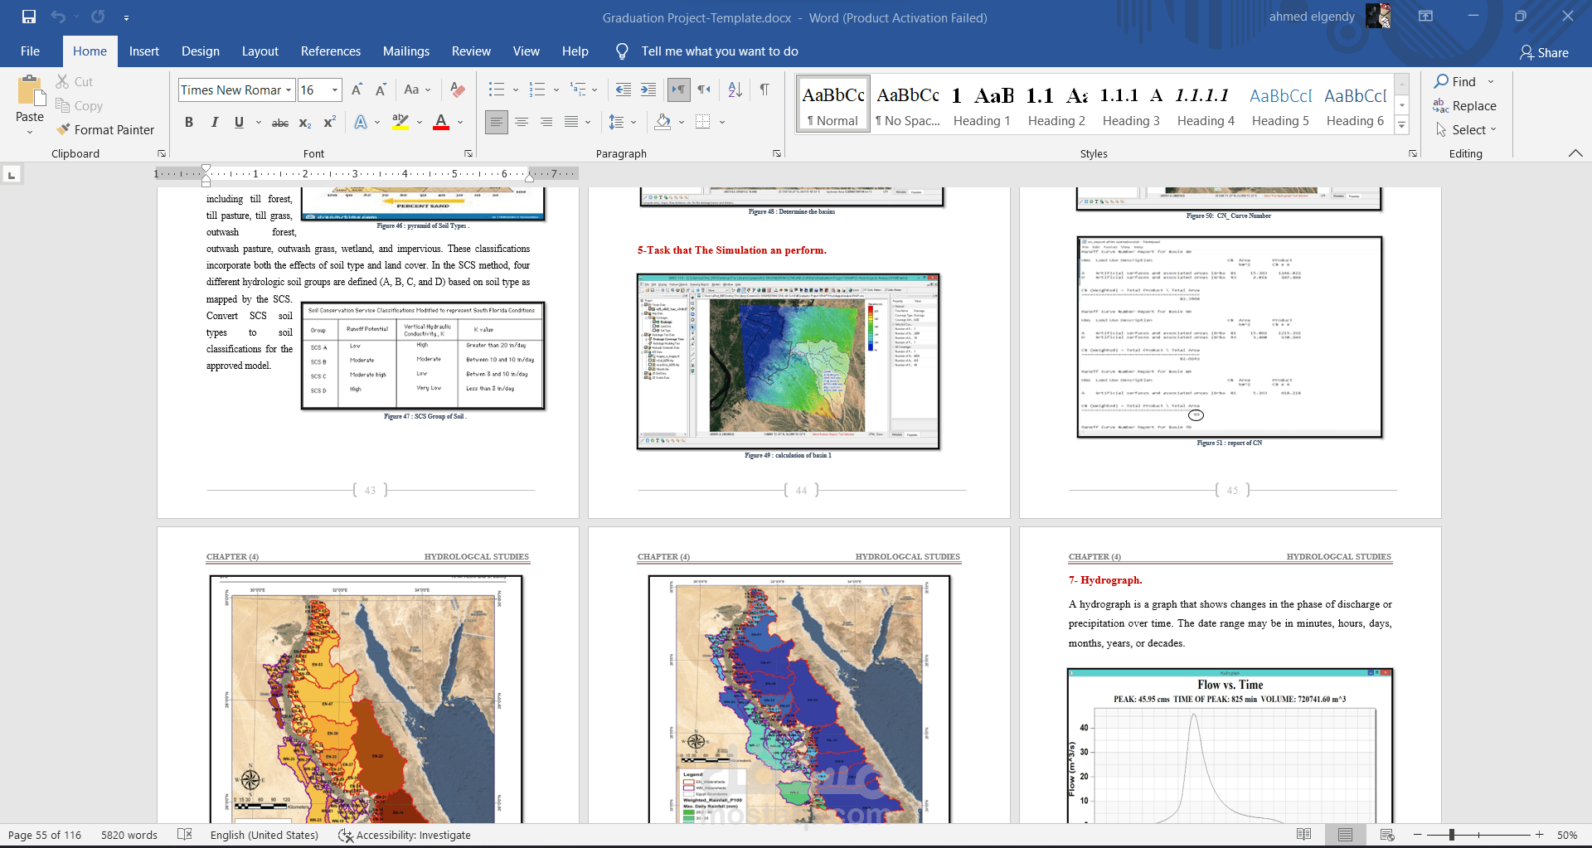Switch to Read Mode view

[x=1304, y=835]
